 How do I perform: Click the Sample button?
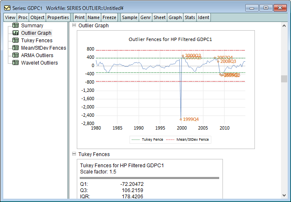130,17
